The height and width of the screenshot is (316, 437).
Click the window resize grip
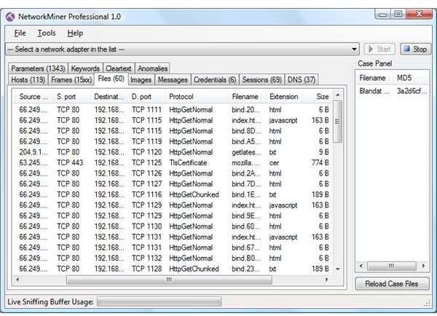(x=428, y=304)
